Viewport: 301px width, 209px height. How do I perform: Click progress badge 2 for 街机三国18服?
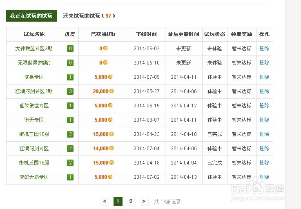click(70, 163)
